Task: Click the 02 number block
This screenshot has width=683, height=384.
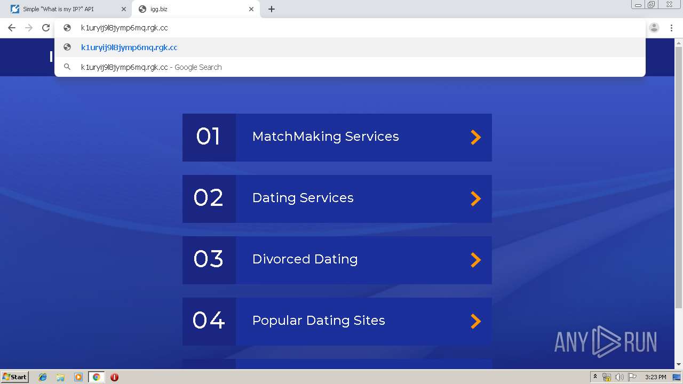Action: click(x=209, y=198)
